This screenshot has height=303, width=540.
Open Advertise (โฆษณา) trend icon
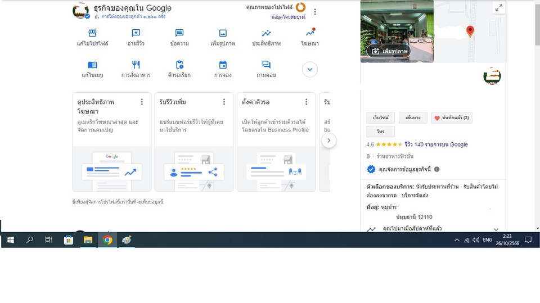310,33
